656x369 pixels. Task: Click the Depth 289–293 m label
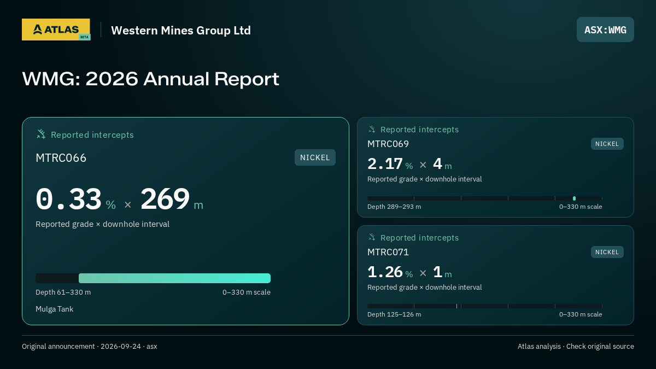pos(394,207)
